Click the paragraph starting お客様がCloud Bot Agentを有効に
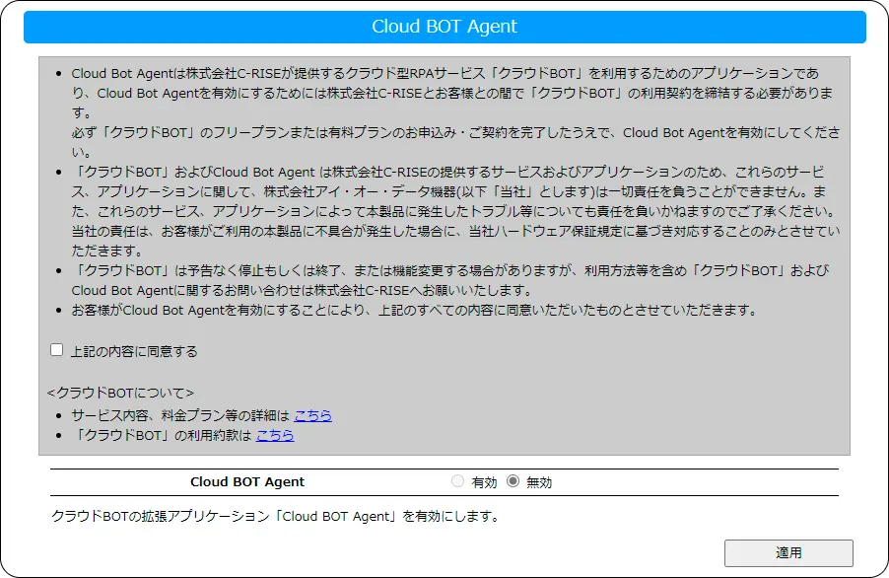 (x=414, y=311)
